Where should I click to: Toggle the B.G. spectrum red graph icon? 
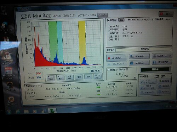coord(39,74)
